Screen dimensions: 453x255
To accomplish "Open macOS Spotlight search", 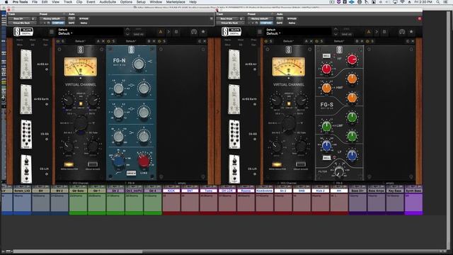I will (438, 2).
